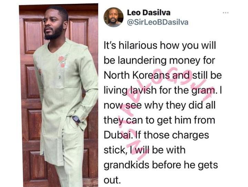Click the final word "out." of tweet
248x187 pixels.
[x=111, y=180]
